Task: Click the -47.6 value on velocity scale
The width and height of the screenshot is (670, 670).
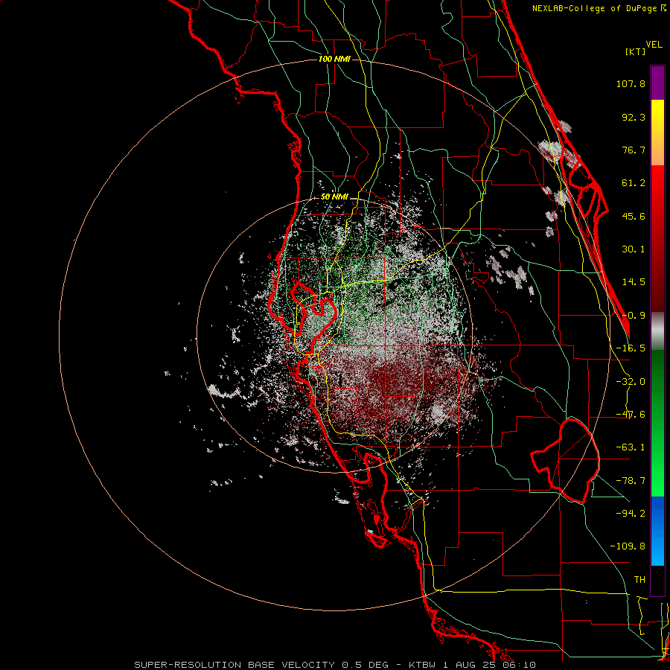Action: (x=631, y=415)
